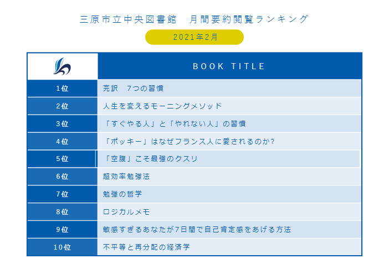Click the 3位 rank cell
The width and height of the screenshot is (389, 269).
[62, 123]
